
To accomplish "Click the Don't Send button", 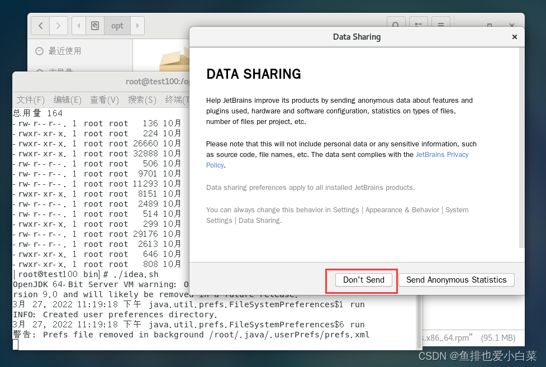I will pos(364,280).
